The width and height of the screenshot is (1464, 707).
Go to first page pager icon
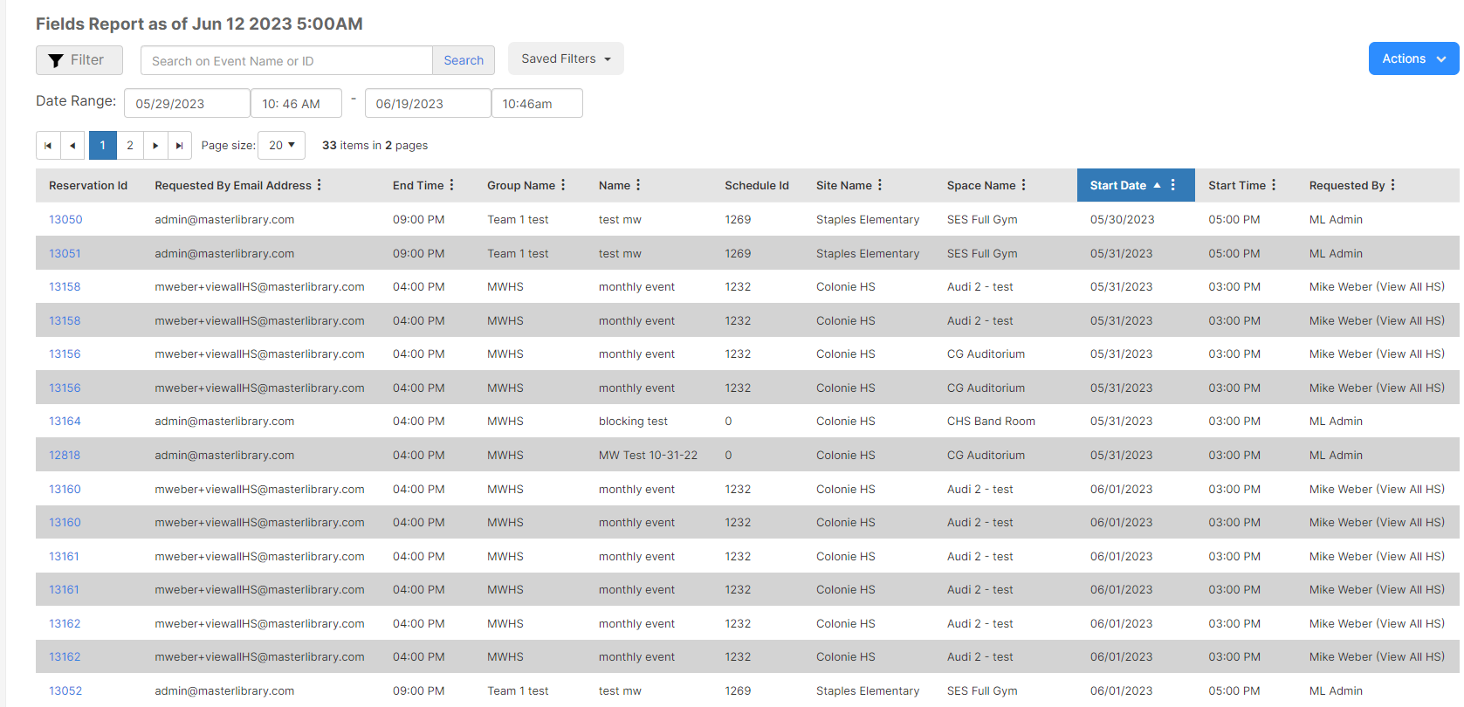(48, 146)
